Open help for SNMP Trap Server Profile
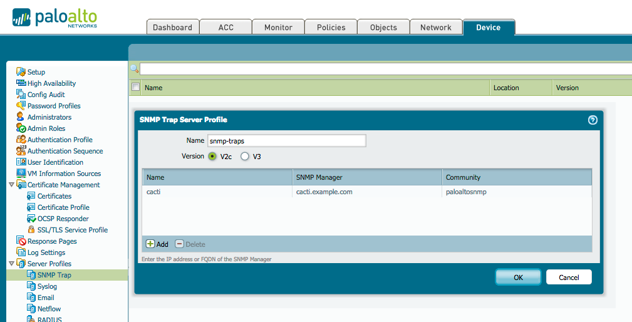Screen dimensions: 632x322 [x=593, y=120]
